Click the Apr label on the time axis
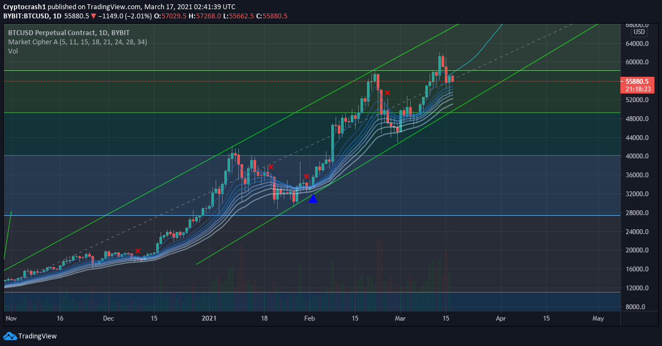Image resolution: width=662 pixels, height=346 pixels. (x=501, y=319)
